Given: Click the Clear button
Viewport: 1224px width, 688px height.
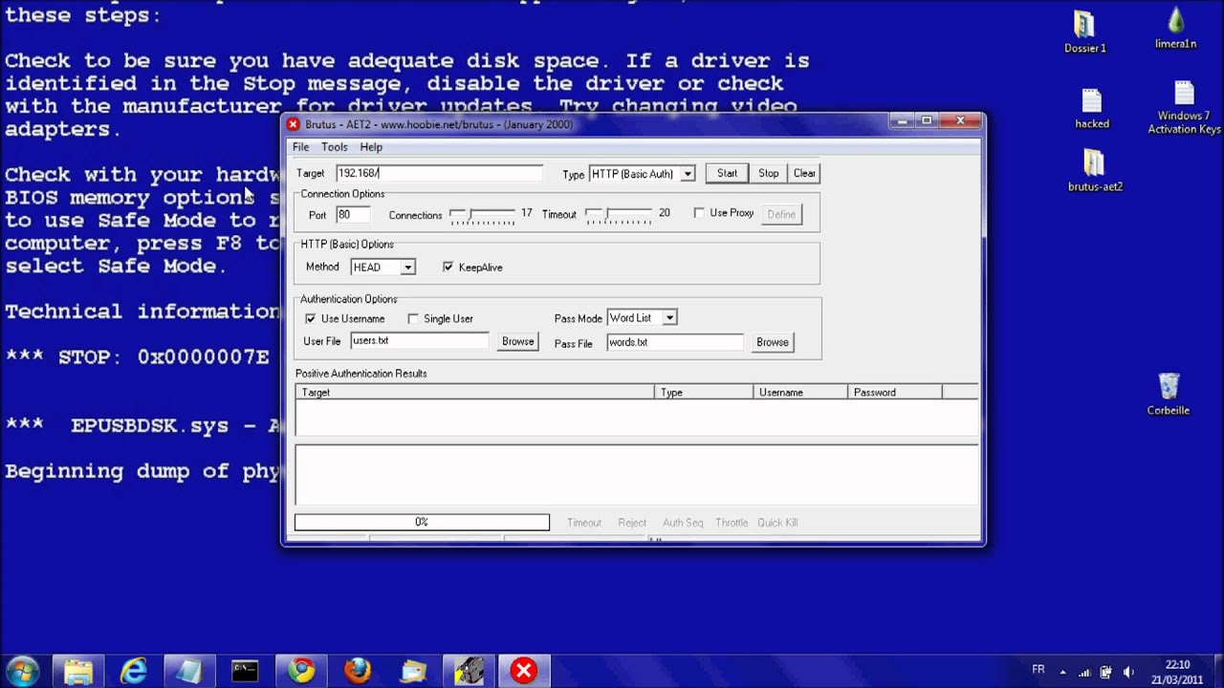Looking at the screenshot, I should click(x=804, y=173).
